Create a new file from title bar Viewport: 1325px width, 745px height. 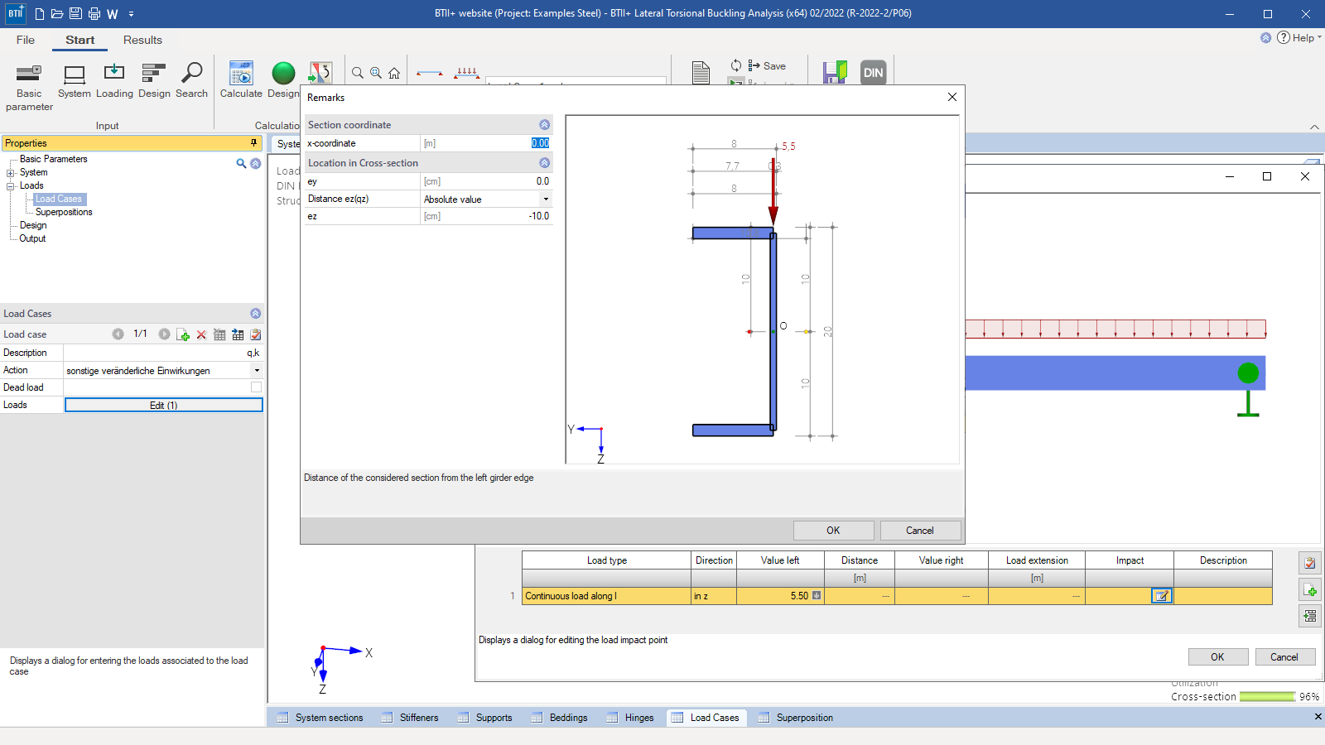pos(40,14)
